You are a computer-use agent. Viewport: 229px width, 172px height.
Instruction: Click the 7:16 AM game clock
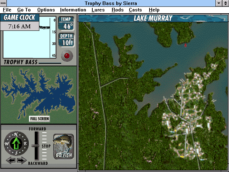20,26
